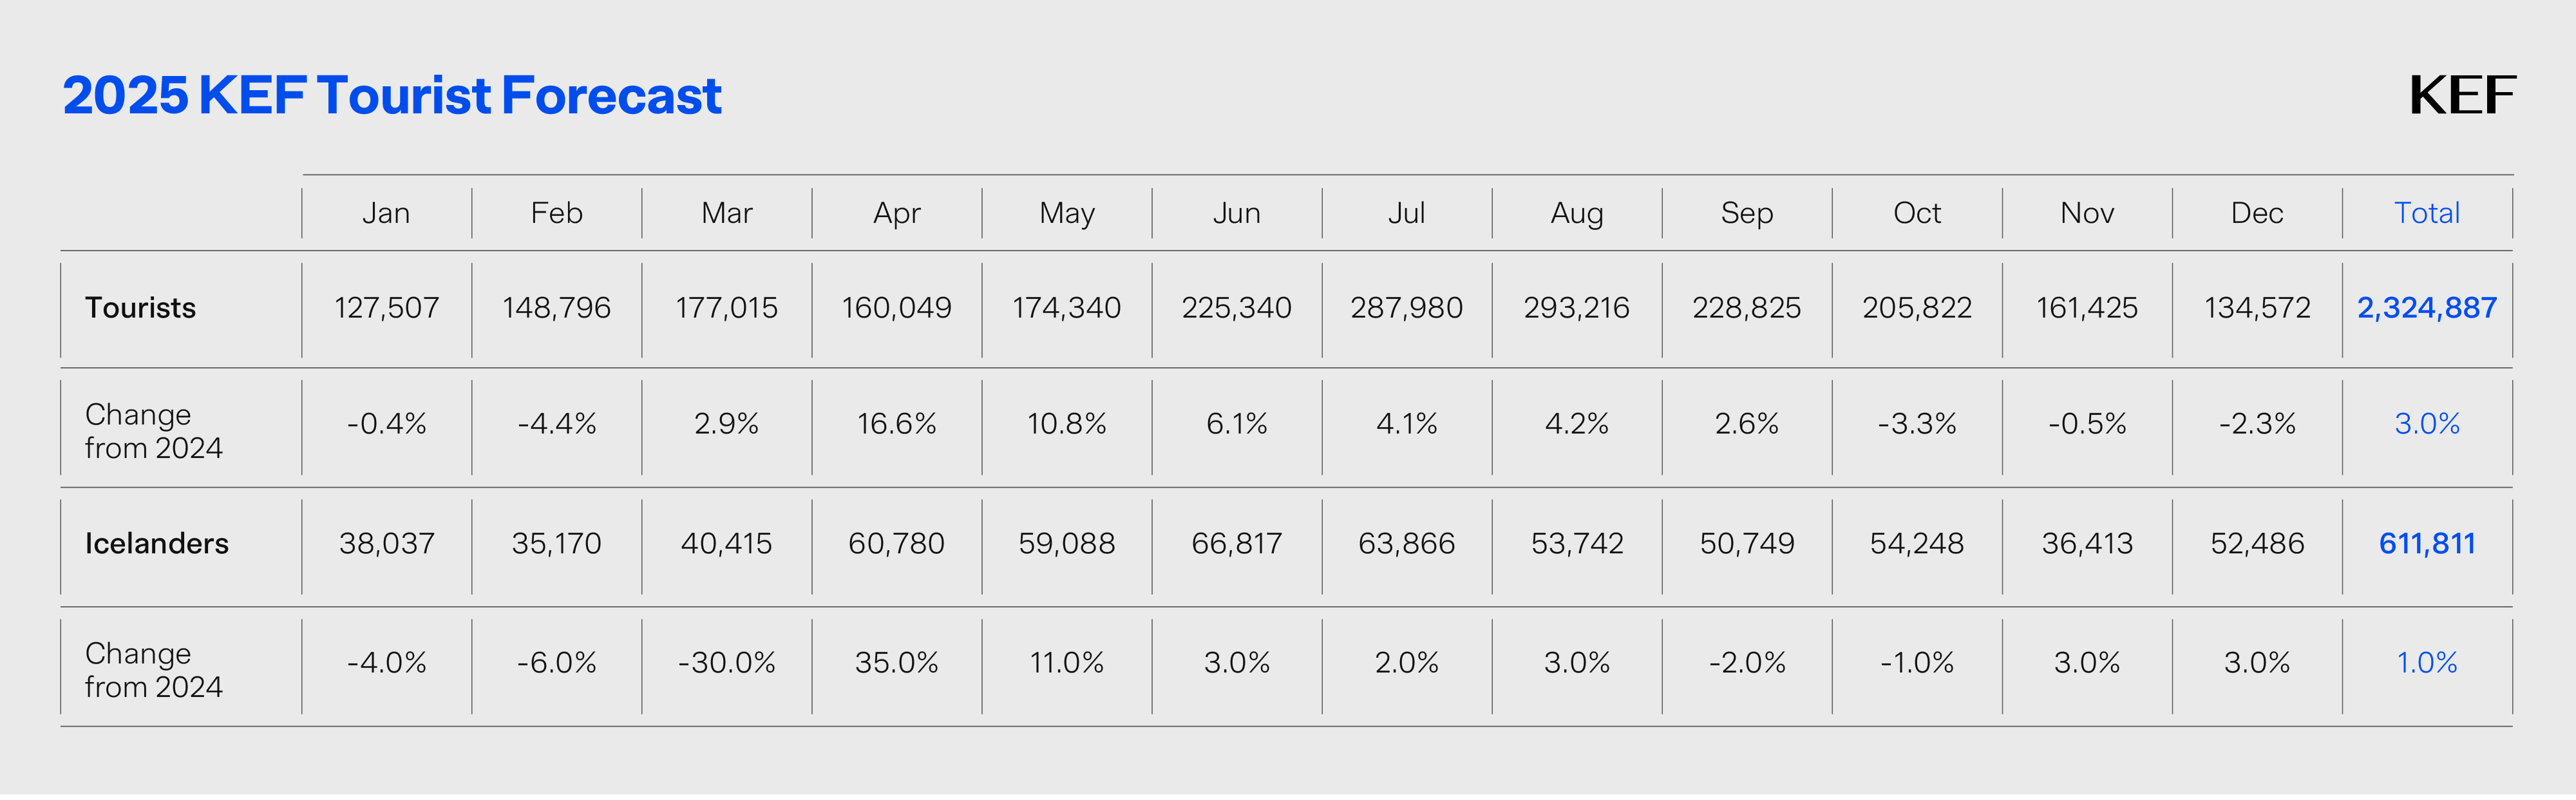Image resolution: width=2576 pixels, height=800 pixels.
Task: Select the Icelanders row label
Action: point(156,544)
